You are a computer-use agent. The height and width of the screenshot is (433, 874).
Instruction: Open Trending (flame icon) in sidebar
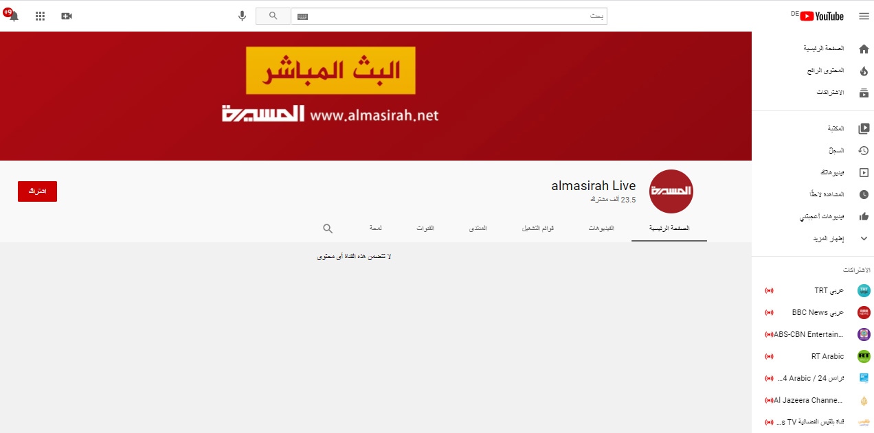[x=813, y=71]
